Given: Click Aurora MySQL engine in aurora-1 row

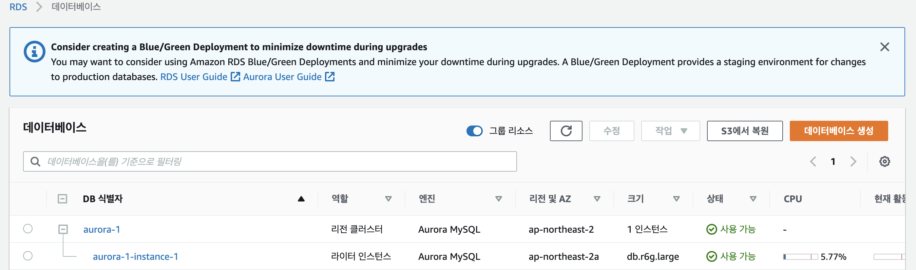Looking at the screenshot, I should (449, 229).
